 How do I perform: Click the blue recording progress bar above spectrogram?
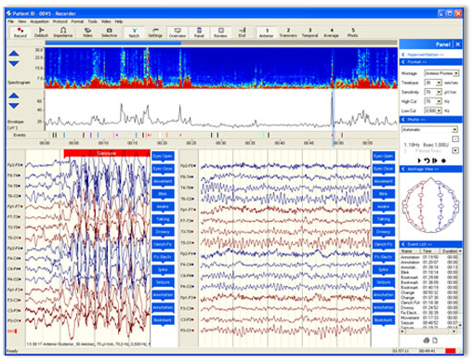(113, 43)
